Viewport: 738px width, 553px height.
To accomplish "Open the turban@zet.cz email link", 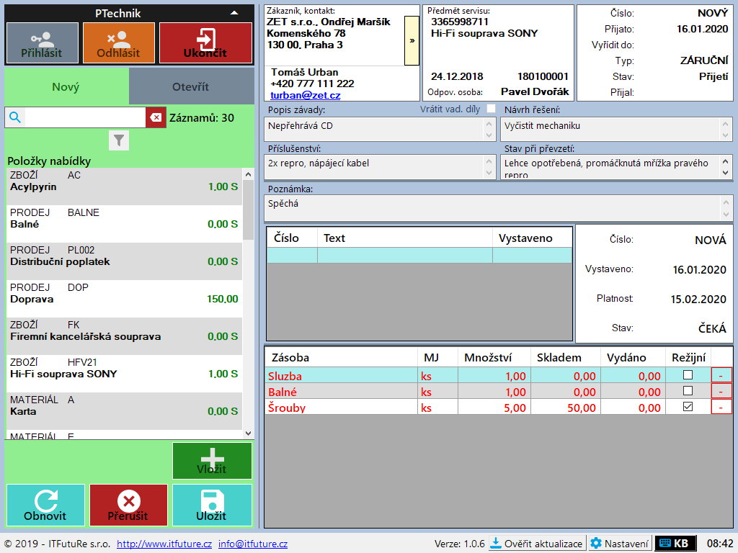I will (306, 95).
